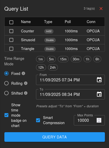
Task: Close the Query List dialog with red X
Action: [101, 9]
